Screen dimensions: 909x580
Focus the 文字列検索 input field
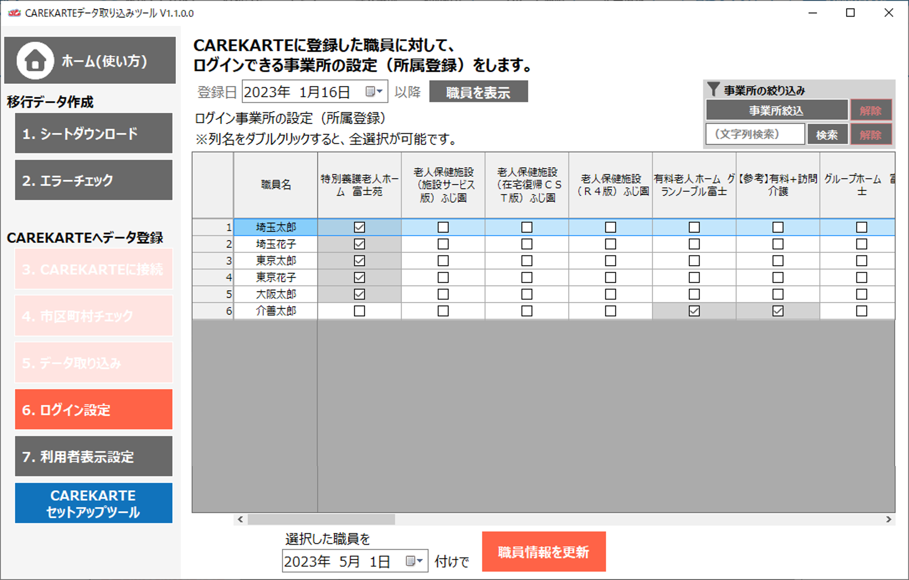755,134
